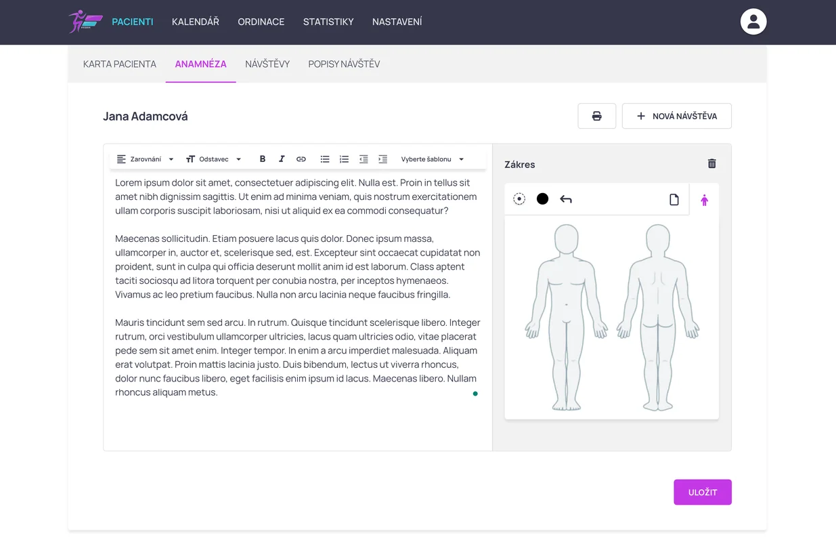The height and width of the screenshot is (542, 836).
Task: Increase paragraph indent
Action: coord(382,159)
